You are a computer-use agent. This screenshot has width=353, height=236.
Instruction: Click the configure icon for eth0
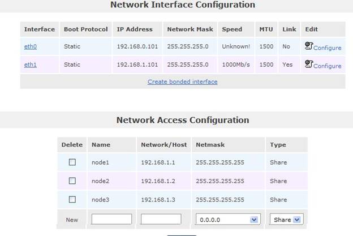[x=309, y=46]
